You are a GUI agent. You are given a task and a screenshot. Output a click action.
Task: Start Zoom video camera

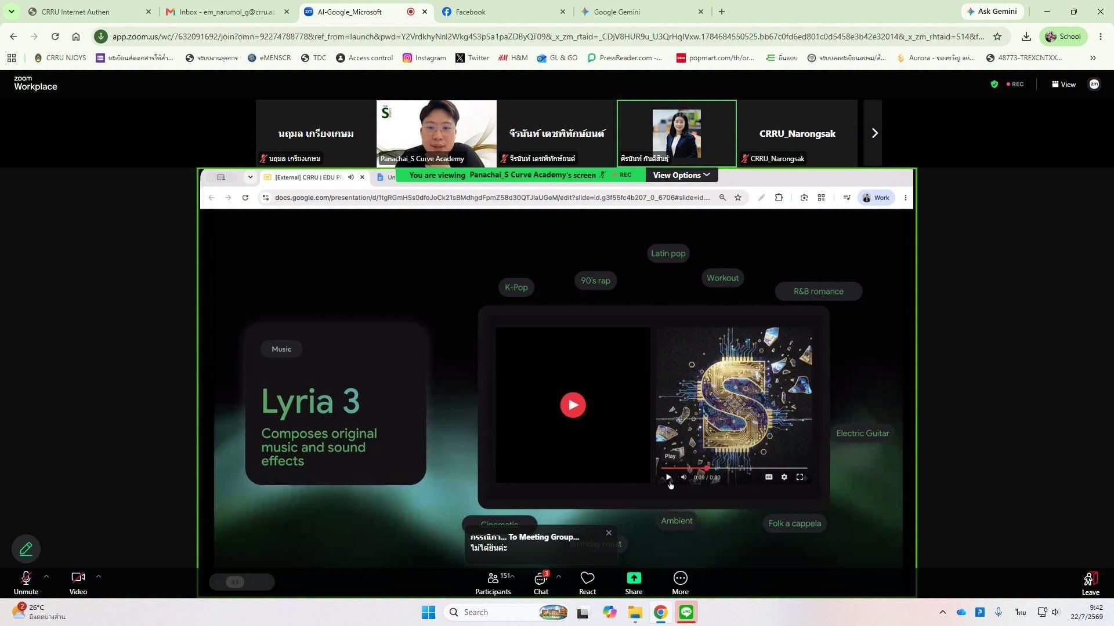coord(78,583)
